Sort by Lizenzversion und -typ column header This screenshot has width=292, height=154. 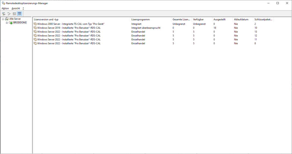tap(81, 19)
